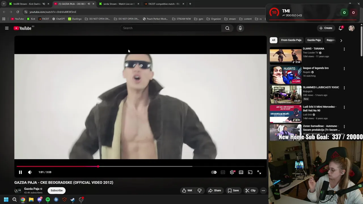363x204 pixels.
Task: Open Windows Start menu
Action: pyautogui.click(x=6, y=199)
